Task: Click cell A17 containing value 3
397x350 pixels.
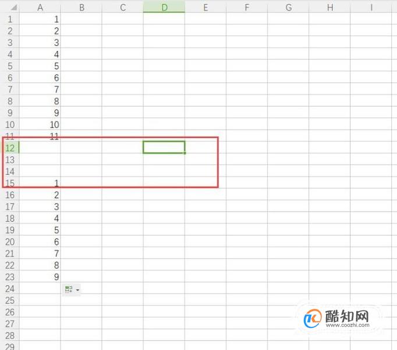Action: click(40, 206)
